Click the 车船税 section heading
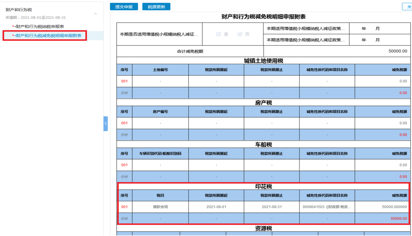412x236 pixels. [x=264, y=144]
